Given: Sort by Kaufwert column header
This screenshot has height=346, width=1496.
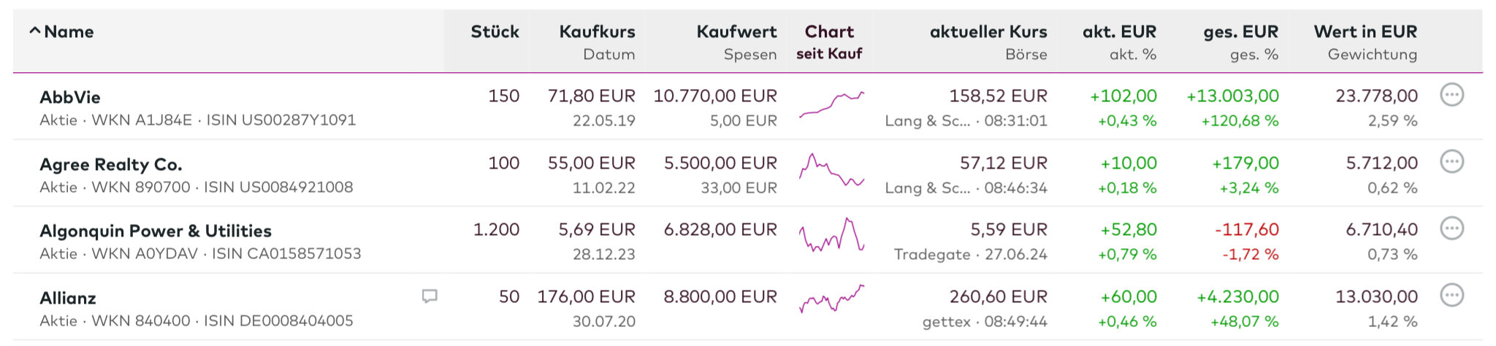Looking at the screenshot, I should (736, 31).
